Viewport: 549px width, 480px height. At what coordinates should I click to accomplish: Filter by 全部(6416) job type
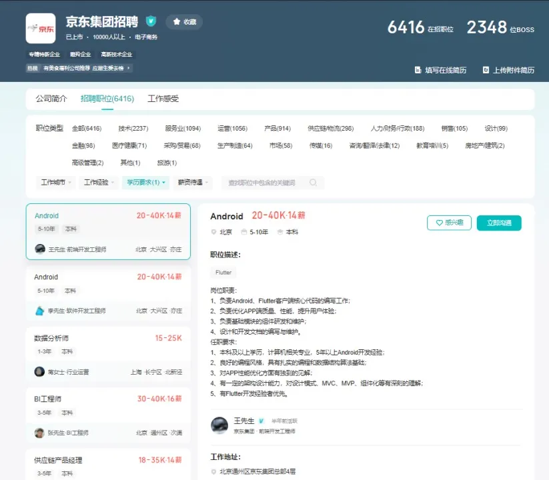[x=87, y=129]
